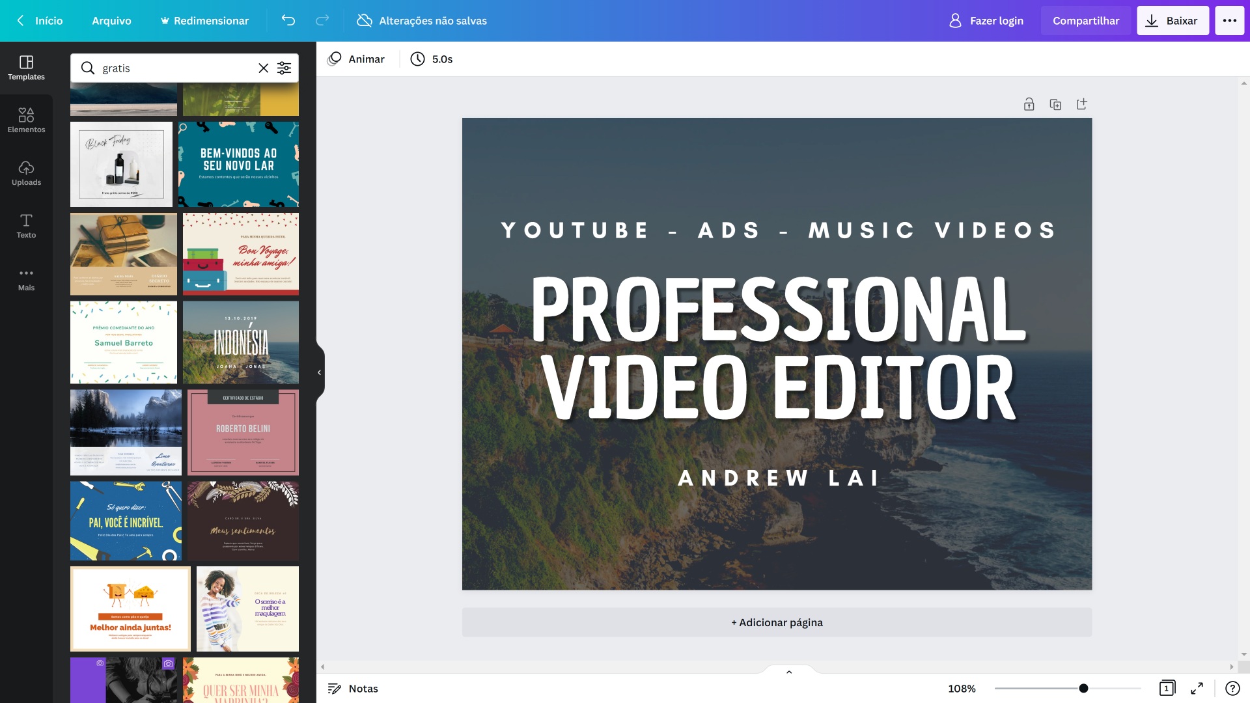Image resolution: width=1250 pixels, height=703 pixels.
Task: Click Adicionar página button
Action: click(x=777, y=622)
